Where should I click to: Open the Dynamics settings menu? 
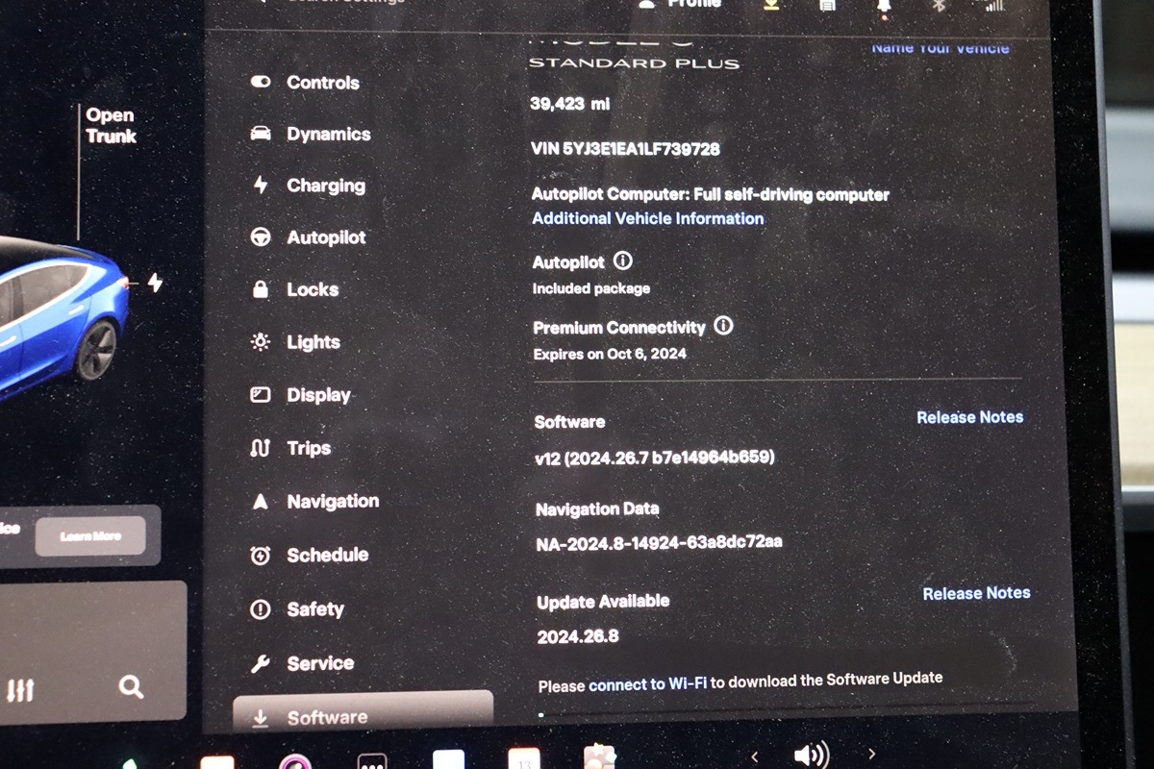coord(310,135)
